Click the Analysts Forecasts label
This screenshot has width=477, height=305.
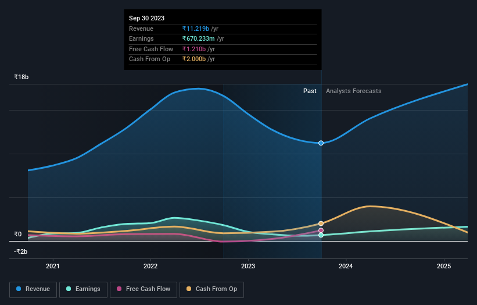tap(353, 91)
